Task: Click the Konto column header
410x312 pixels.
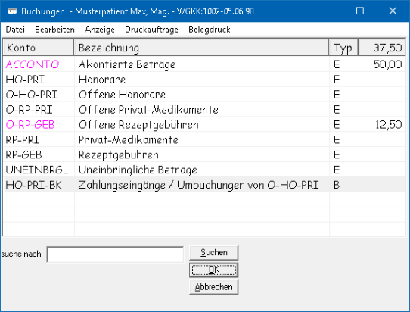Action: pyautogui.click(x=39, y=48)
